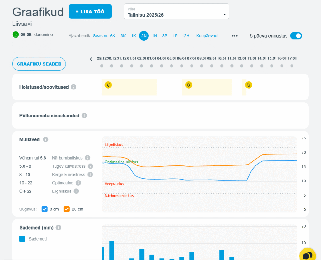The height and width of the screenshot is (260, 321).
Task: Click the left arrow to show earlier dates
Action: point(91,59)
